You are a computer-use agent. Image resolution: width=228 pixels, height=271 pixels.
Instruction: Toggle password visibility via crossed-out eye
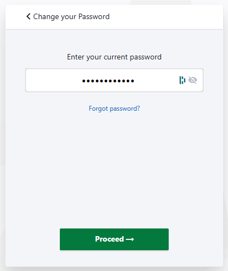tap(193, 80)
